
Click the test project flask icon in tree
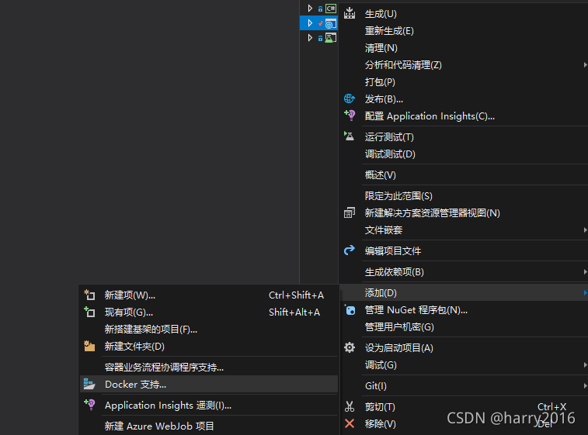331,38
